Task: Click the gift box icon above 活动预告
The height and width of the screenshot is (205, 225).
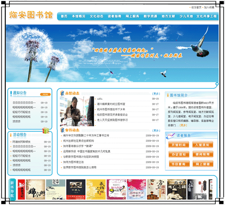Action: (x=46, y=130)
